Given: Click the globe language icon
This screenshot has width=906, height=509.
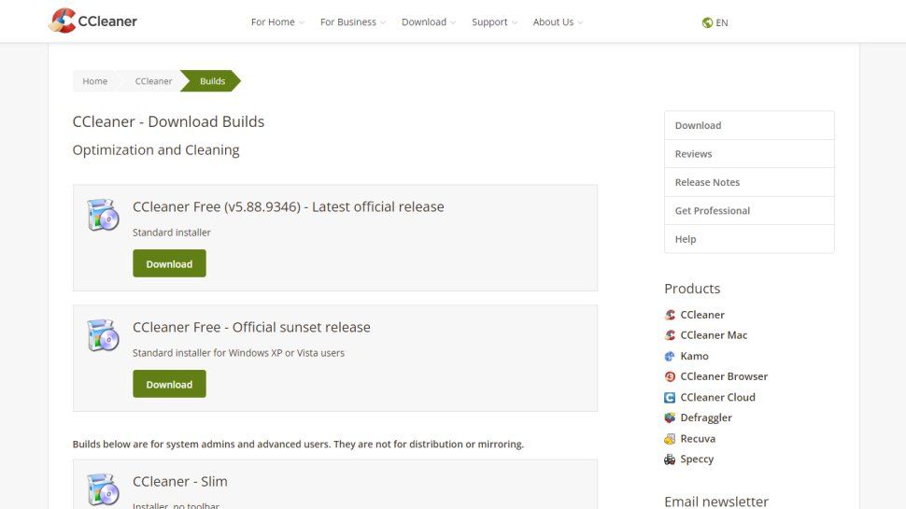Looking at the screenshot, I should tap(707, 22).
